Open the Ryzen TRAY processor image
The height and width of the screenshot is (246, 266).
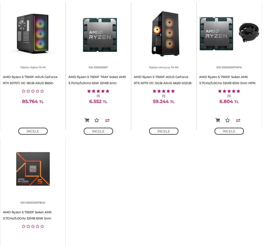[x=100, y=35]
